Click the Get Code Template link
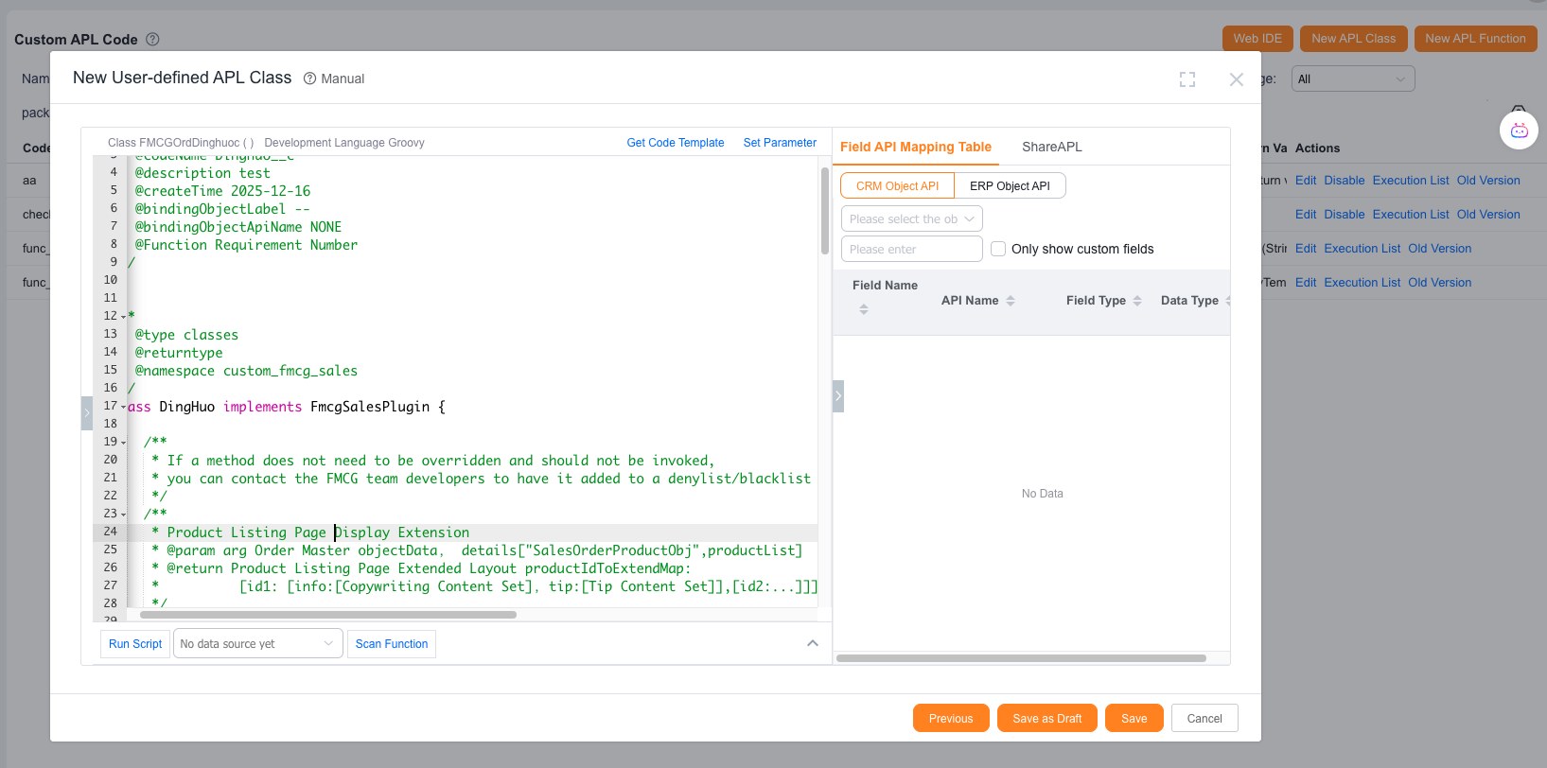Screen dimensions: 1547x768 point(675,143)
